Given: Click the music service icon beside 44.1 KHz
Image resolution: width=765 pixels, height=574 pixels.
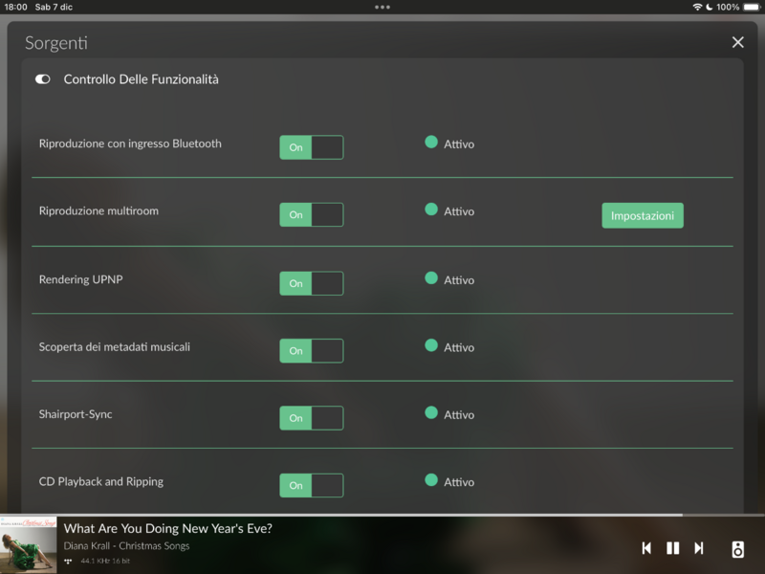Looking at the screenshot, I should pyautogui.click(x=68, y=561).
